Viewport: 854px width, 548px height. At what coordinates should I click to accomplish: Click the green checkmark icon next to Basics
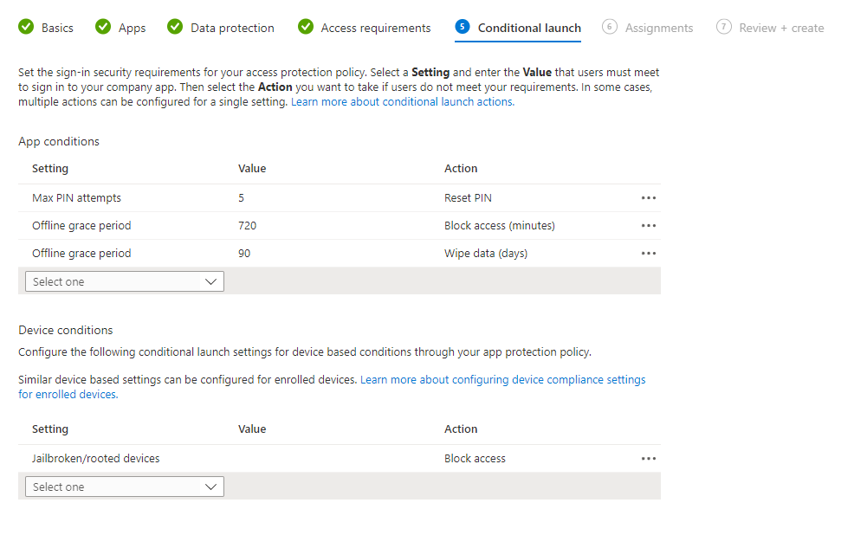(26, 28)
